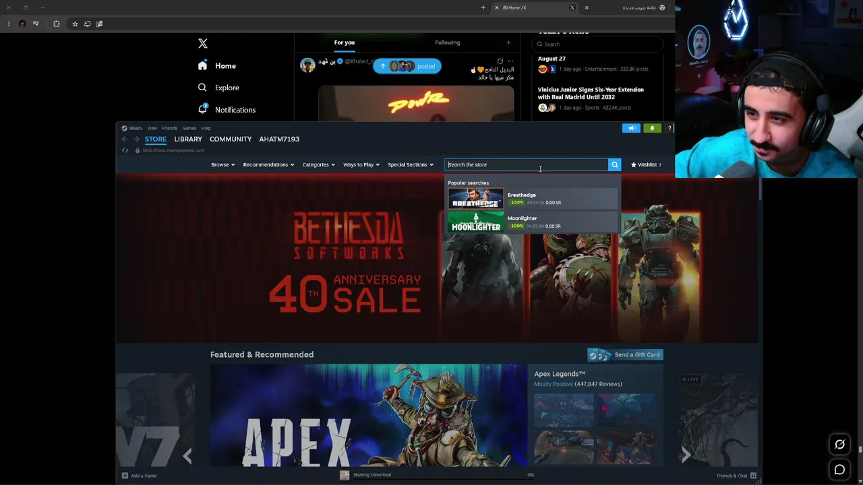Click the Apex Legends featured banner image
863x485 pixels.
coord(368,415)
